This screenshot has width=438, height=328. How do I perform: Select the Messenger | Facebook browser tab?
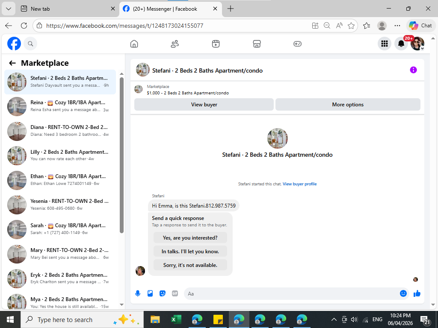pyautogui.click(x=170, y=9)
